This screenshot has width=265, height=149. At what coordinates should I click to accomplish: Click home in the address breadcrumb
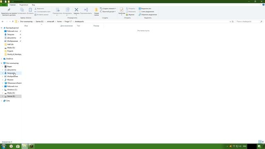pos(59,22)
